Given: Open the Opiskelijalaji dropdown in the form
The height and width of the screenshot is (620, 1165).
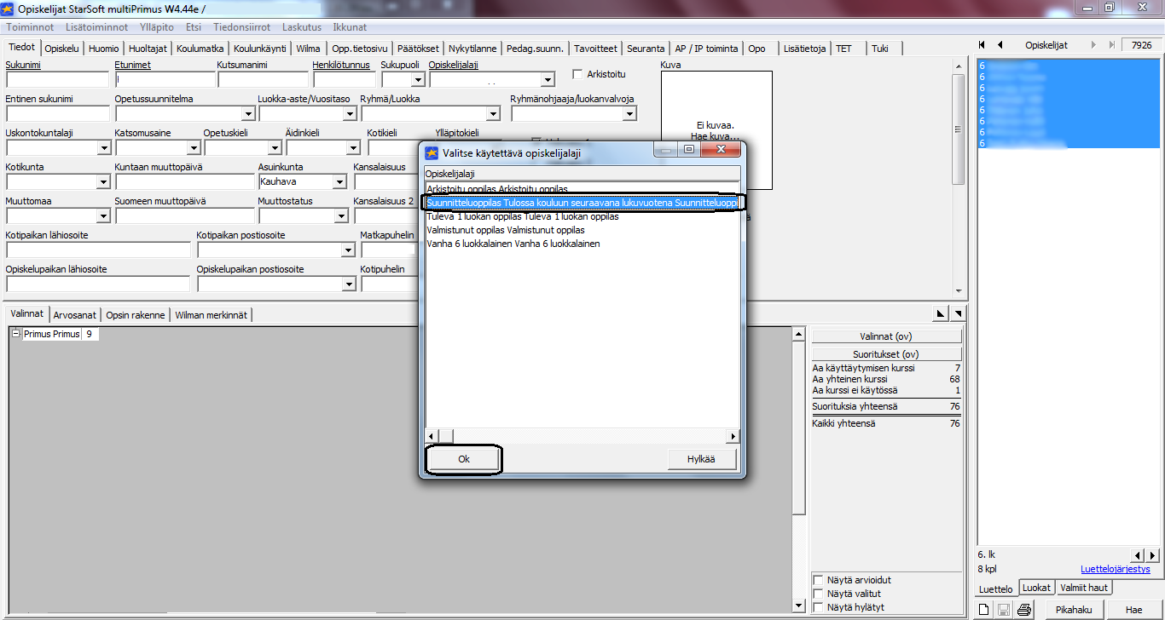Looking at the screenshot, I should click(x=548, y=80).
